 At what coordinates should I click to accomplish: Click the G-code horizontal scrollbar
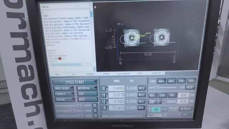pyautogui.click(x=71, y=64)
